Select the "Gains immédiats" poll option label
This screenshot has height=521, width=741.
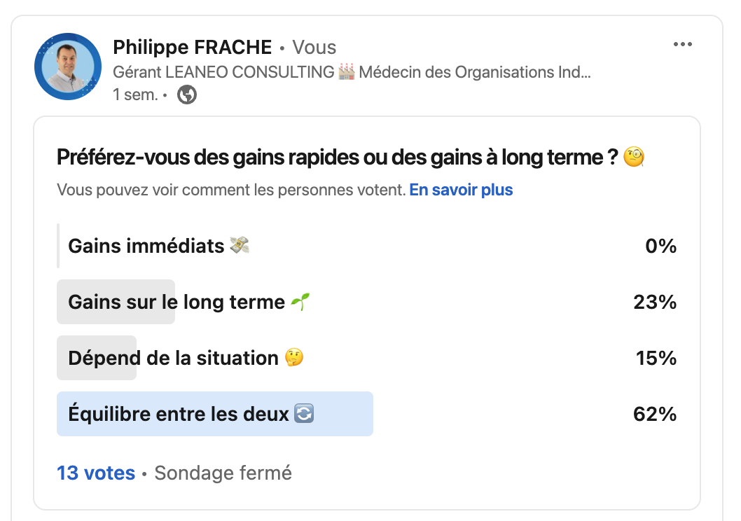pyautogui.click(x=146, y=246)
